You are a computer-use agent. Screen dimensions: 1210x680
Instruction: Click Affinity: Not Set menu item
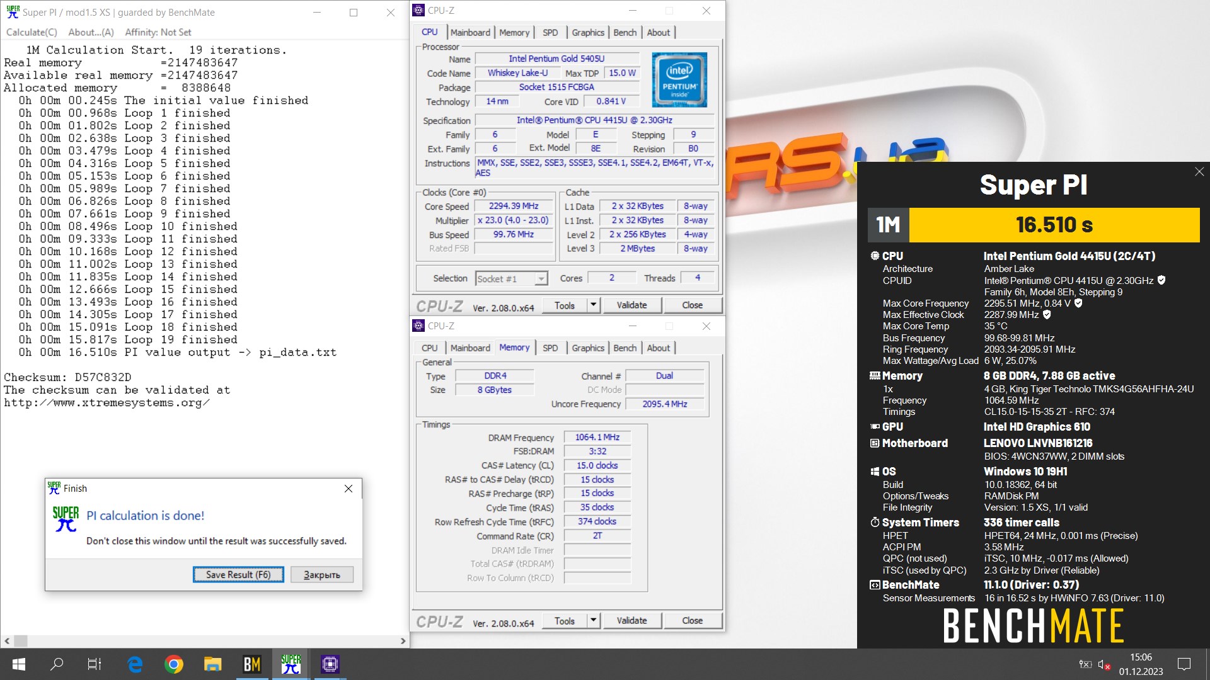tap(158, 32)
